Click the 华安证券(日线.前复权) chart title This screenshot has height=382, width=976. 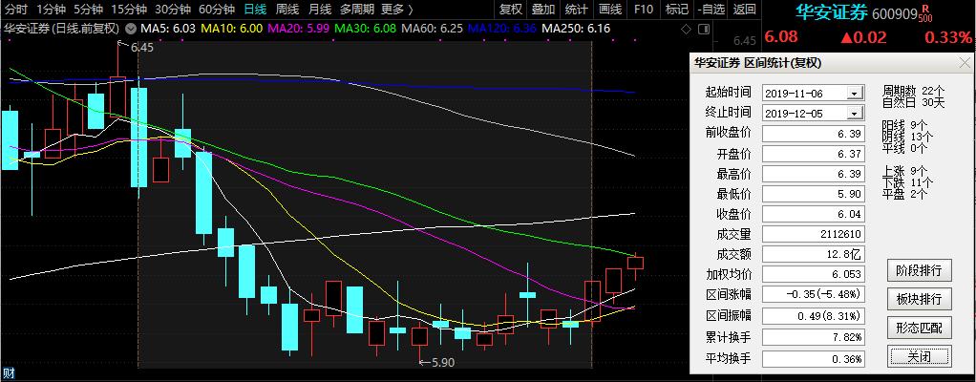pos(62,29)
